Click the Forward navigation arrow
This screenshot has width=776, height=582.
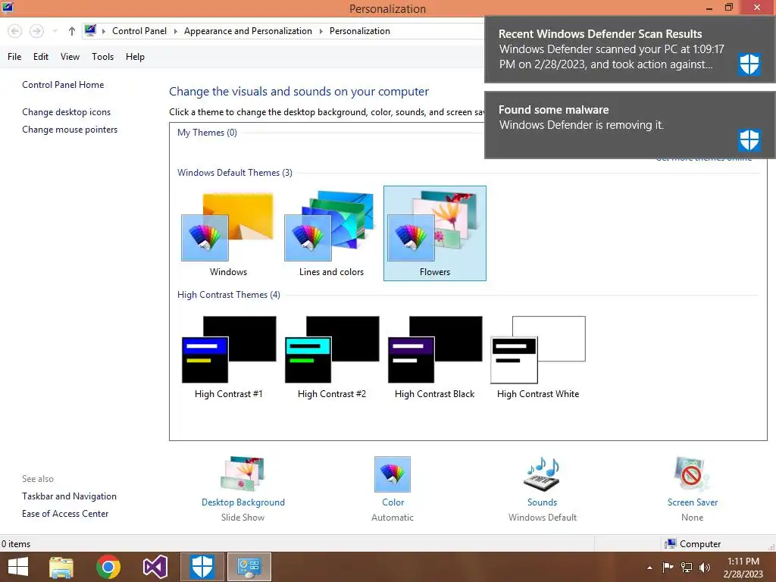point(36,31)
